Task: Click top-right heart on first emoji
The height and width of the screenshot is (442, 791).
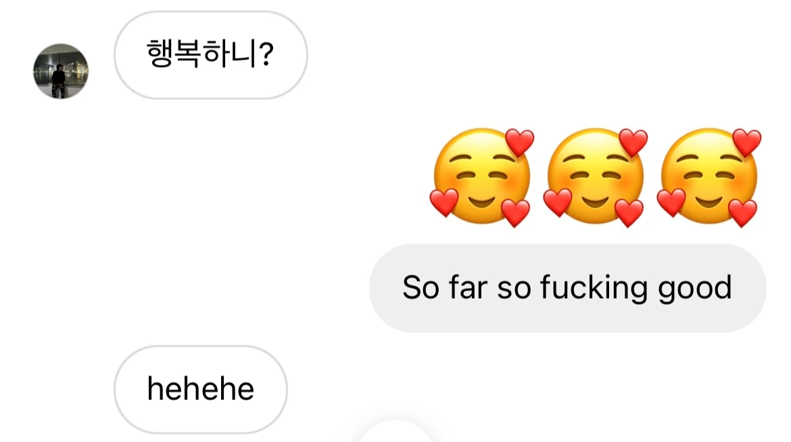Action: click(520, 142)
